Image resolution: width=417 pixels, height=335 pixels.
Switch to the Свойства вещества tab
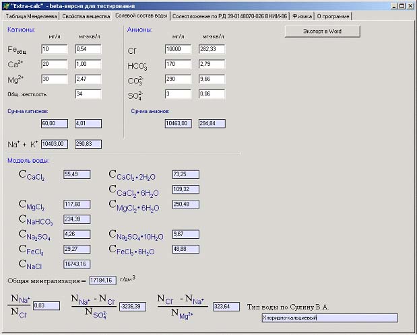click(86, 15)
